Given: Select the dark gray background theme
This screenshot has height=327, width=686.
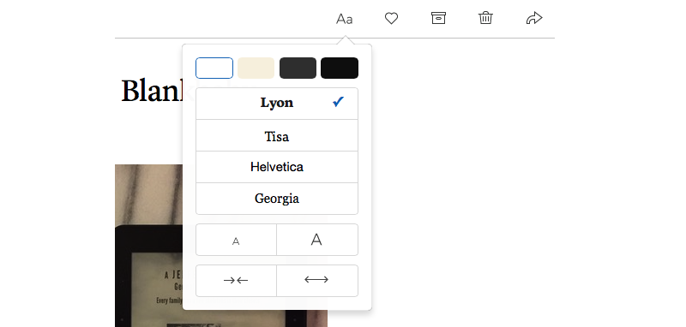Looking at the screenshot, I should coord(298,68).
